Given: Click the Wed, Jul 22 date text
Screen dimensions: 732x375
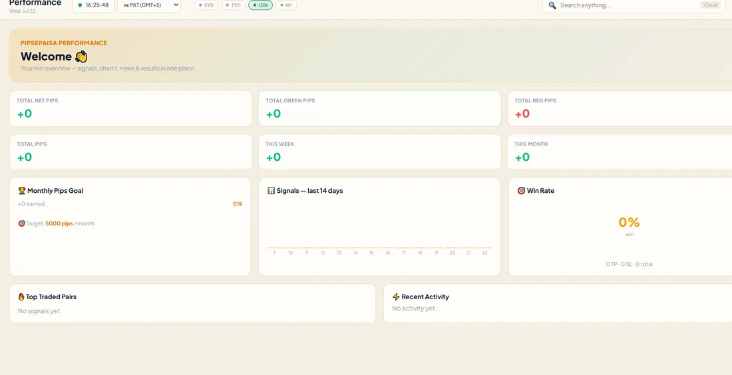Looking at the screenshot, I should click(x=23, y=11).
